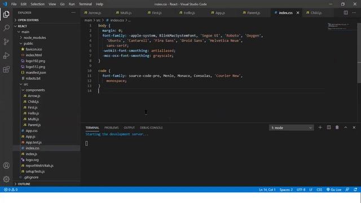
Task: Click the UTF-8 encoding selector
Action: pyautogui.click(x=301, y=189)
